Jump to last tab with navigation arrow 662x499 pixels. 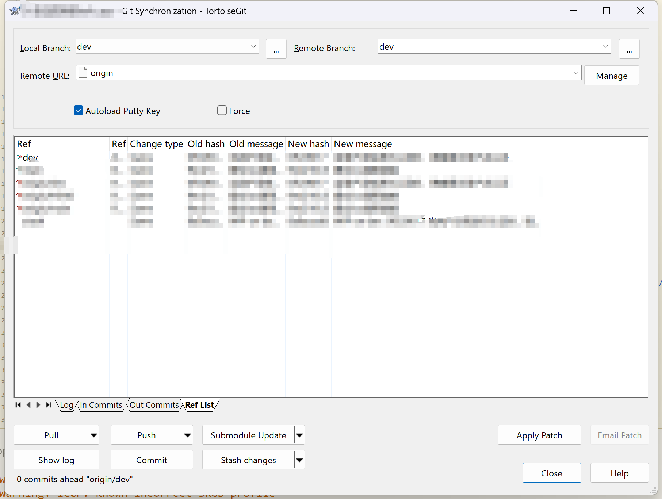pyautogui.click(x=48, y=405)
